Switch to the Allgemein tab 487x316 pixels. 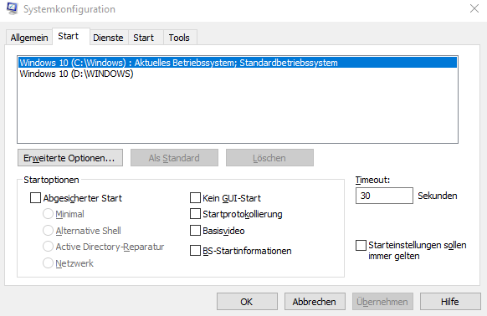point(29,38)
